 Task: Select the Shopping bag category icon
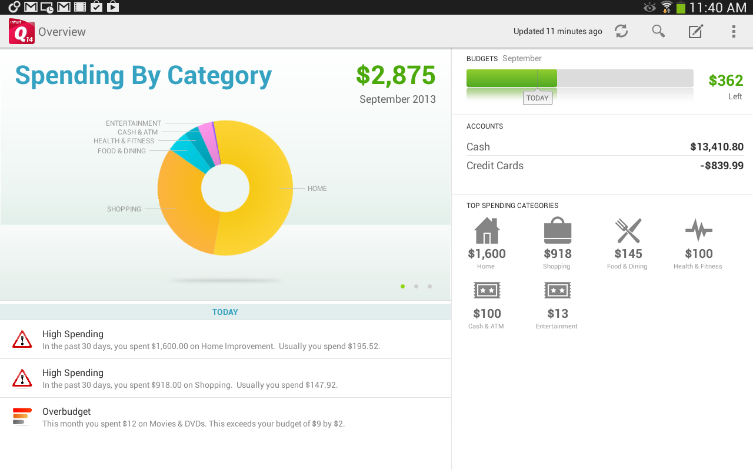(x=557, y=230)
